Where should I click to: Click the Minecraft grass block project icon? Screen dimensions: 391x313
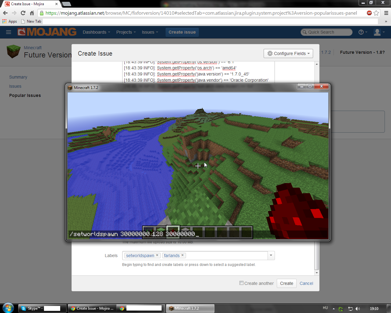click(13, 51)
